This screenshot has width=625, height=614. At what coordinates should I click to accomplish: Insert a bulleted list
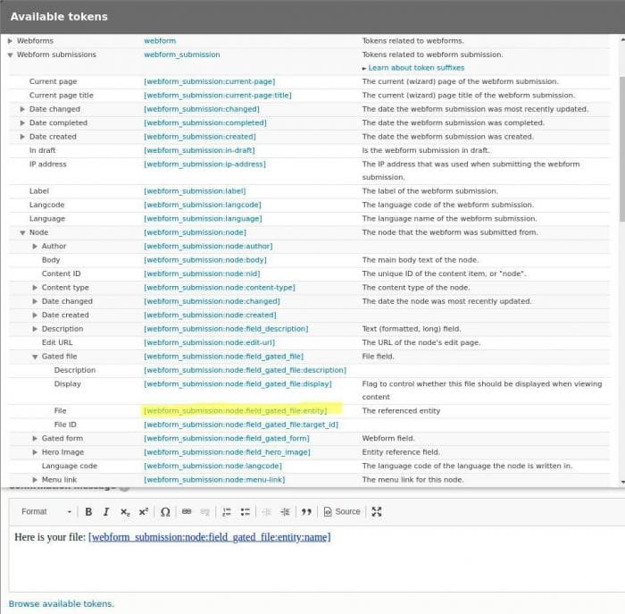pos(246,511)
